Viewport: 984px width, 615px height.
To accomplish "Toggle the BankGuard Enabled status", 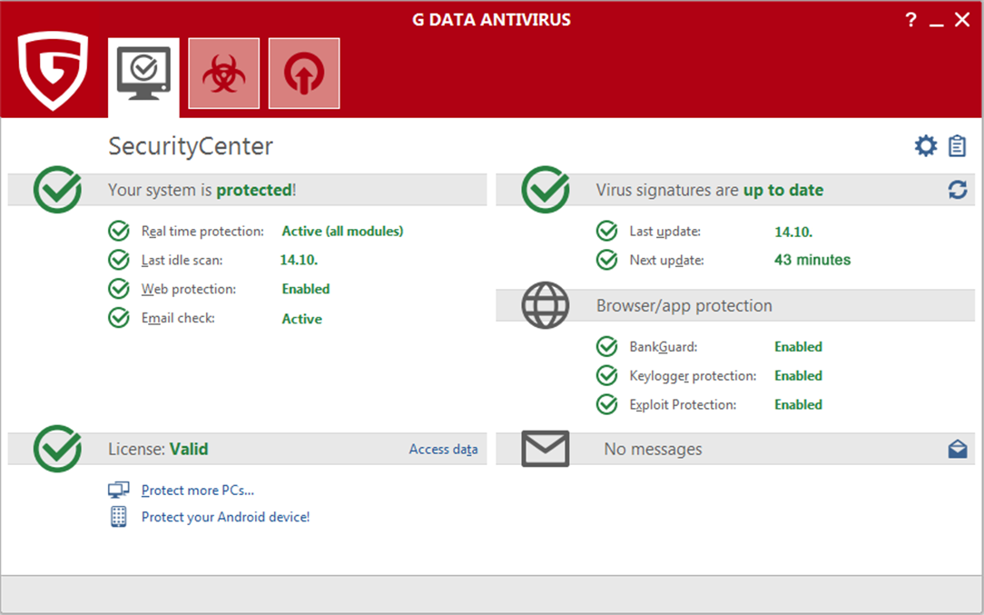I will [798, 347].
